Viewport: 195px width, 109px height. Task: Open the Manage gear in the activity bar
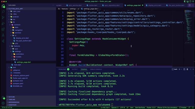click(x=3, y=103)
